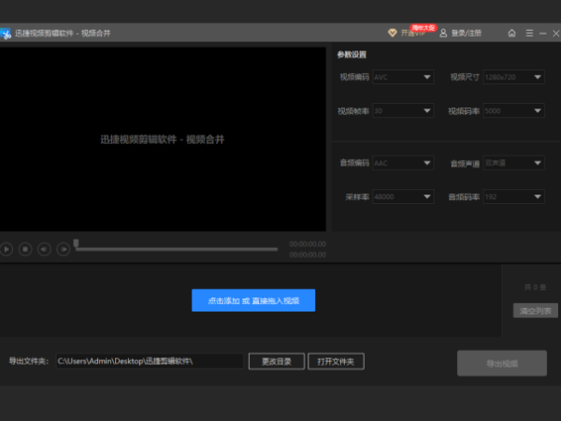Open the hamburger menu in title bar

529,33
